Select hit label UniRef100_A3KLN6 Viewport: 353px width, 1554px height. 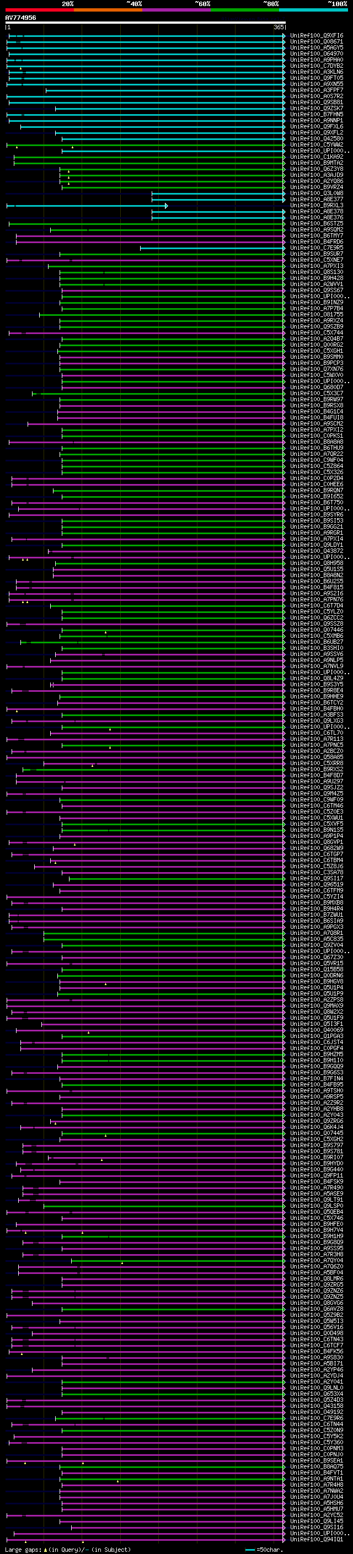point(317,72)
